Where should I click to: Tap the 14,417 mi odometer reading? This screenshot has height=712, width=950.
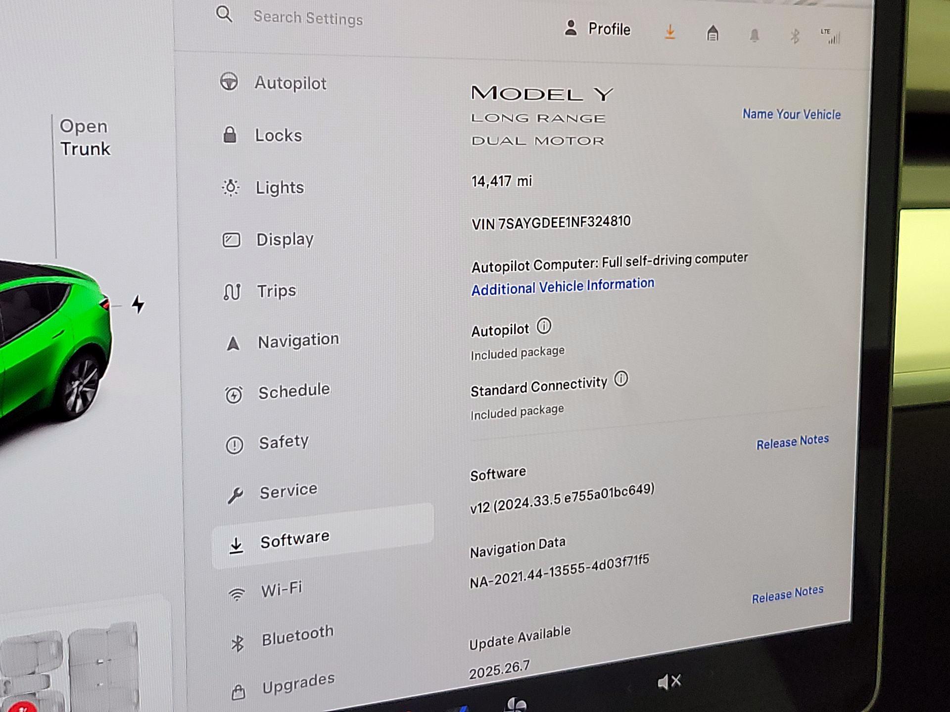[502, 181]
